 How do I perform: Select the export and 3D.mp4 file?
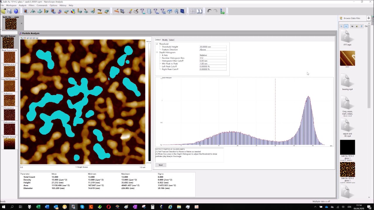[x=347, y=128]
